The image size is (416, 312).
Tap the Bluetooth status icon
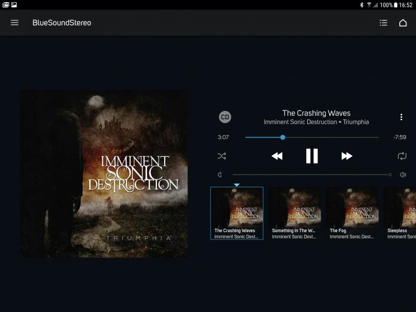pyautogui.click(x=361, y=5)
